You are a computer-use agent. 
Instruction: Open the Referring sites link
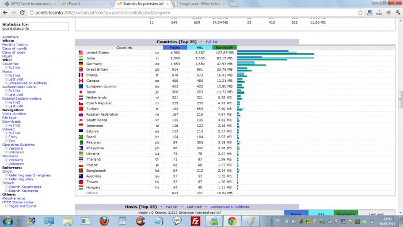21,179
